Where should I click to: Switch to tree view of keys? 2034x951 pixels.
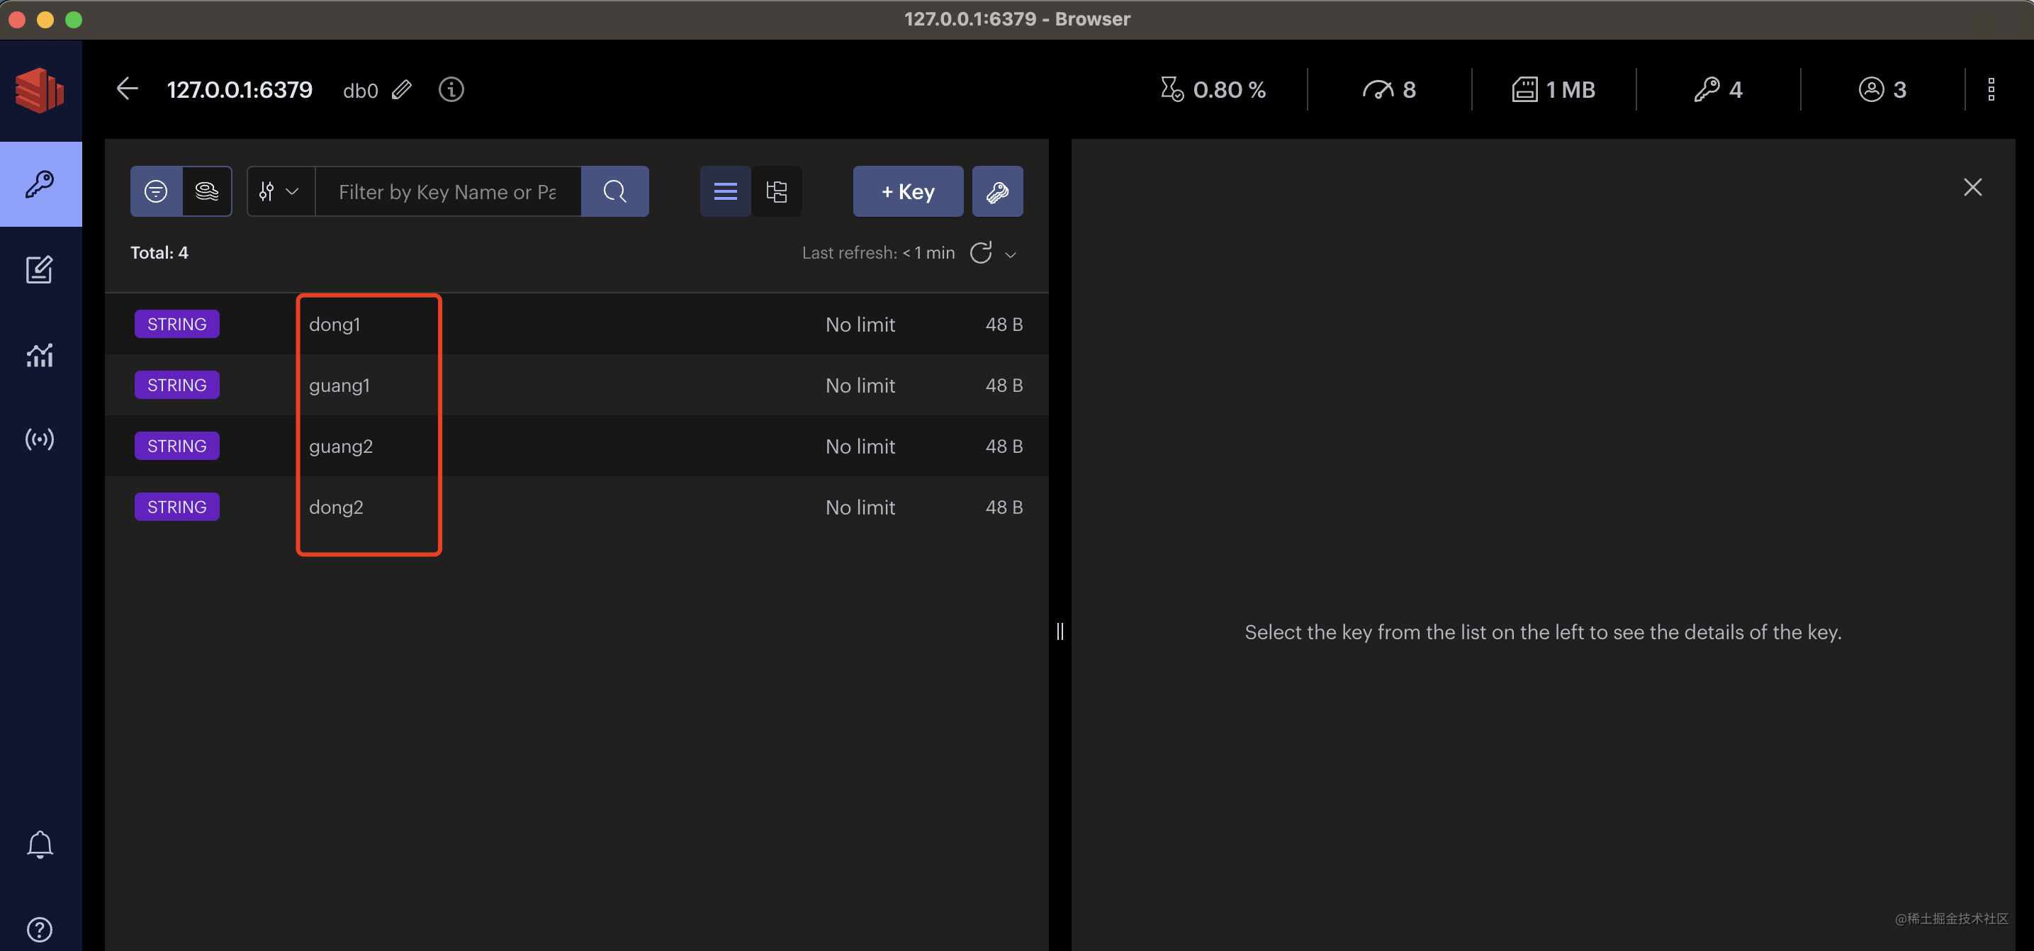(776, 192)
